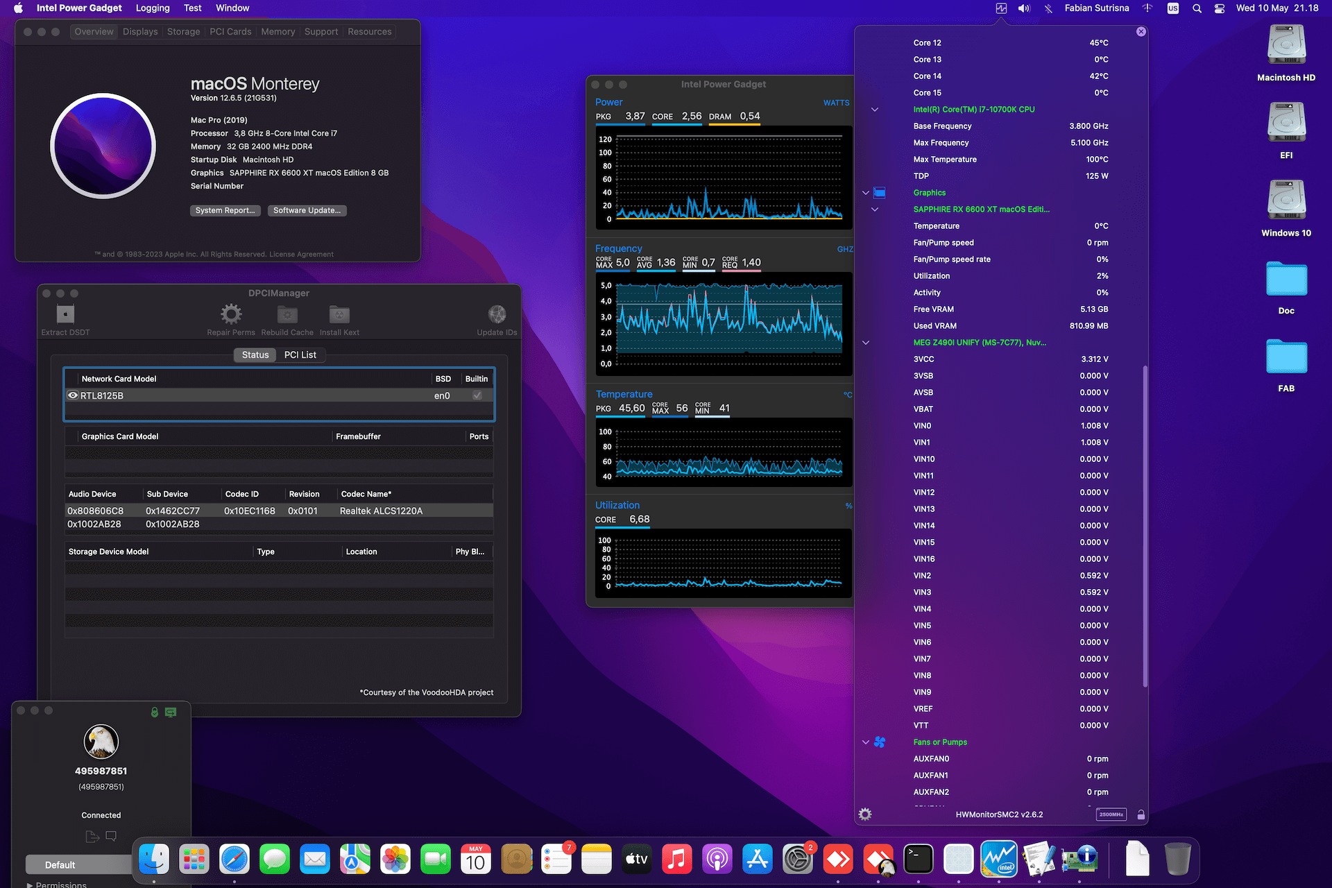Click the Apple menu logo
This screenshot has width=1332, height=888.
click(19, 8)
